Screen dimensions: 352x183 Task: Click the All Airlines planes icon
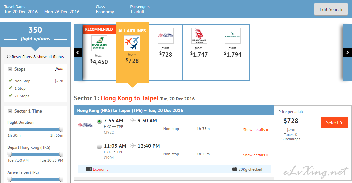132,43
